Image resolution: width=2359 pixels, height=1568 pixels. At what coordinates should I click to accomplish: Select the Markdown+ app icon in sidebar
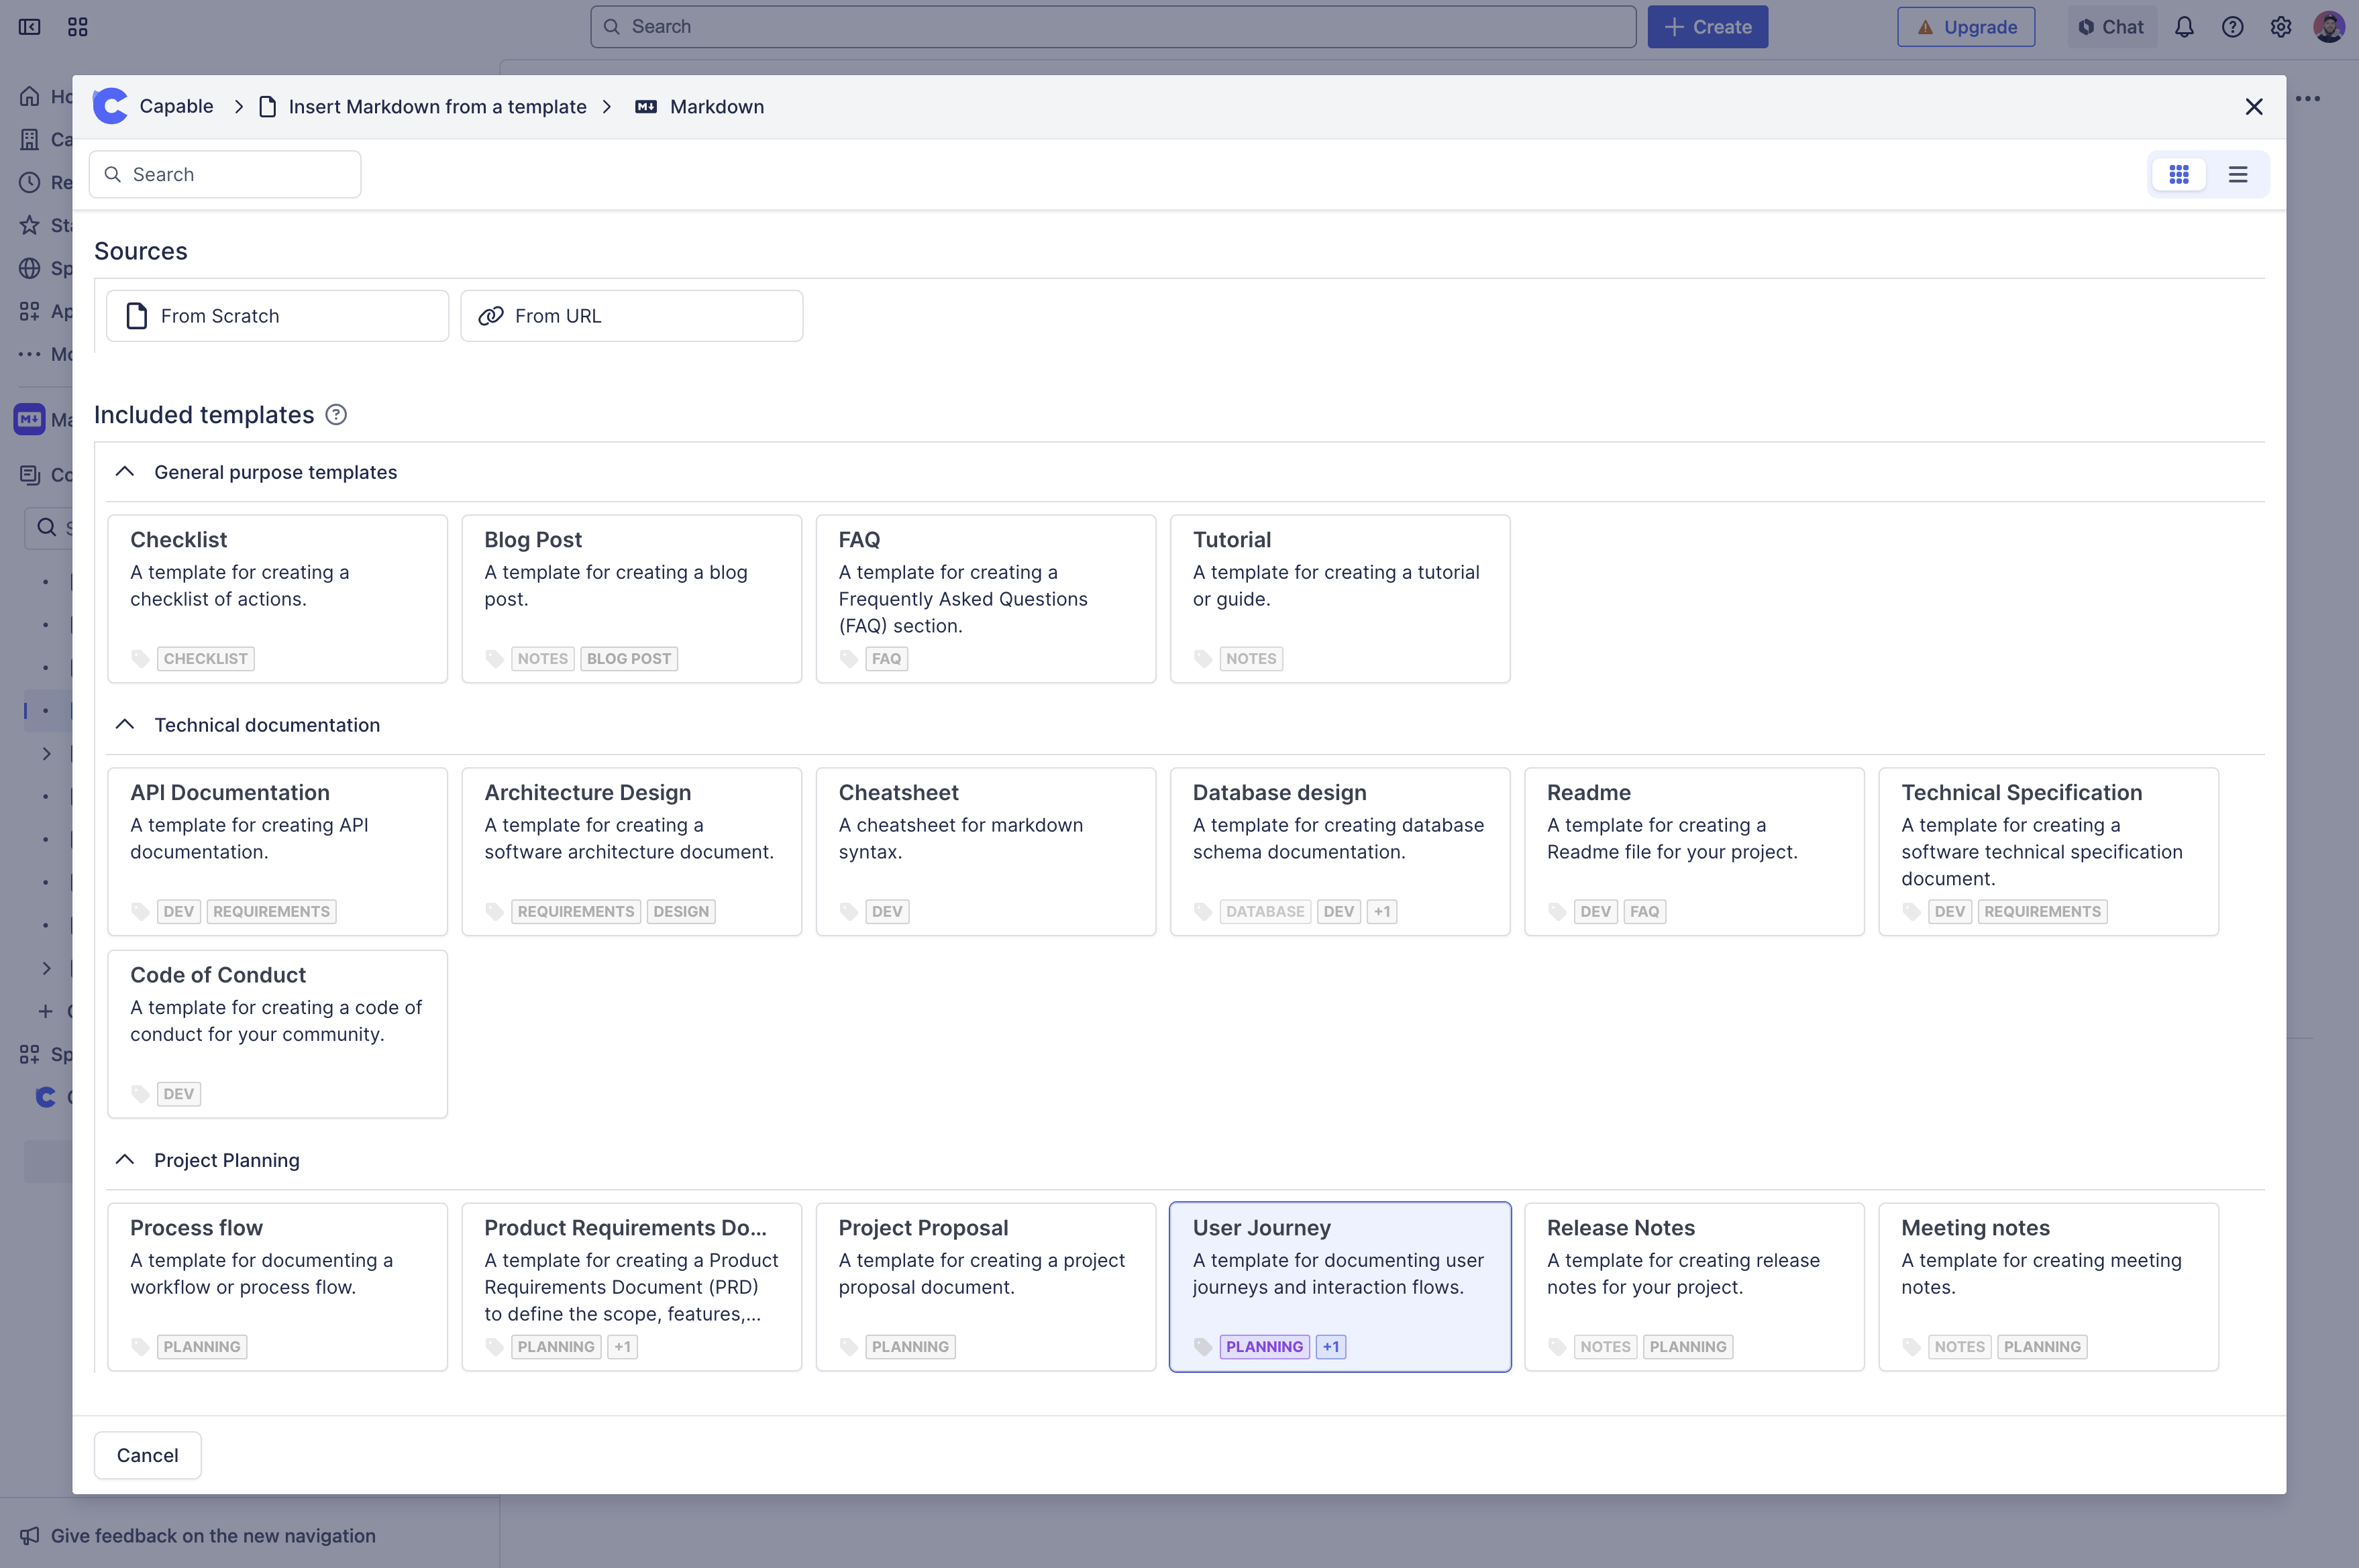(x=28, y=419)
